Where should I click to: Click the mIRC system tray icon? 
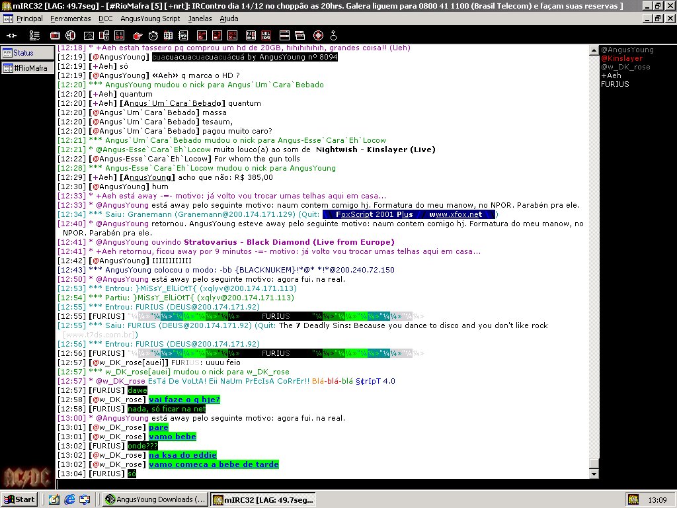click(x=633, y=499)
